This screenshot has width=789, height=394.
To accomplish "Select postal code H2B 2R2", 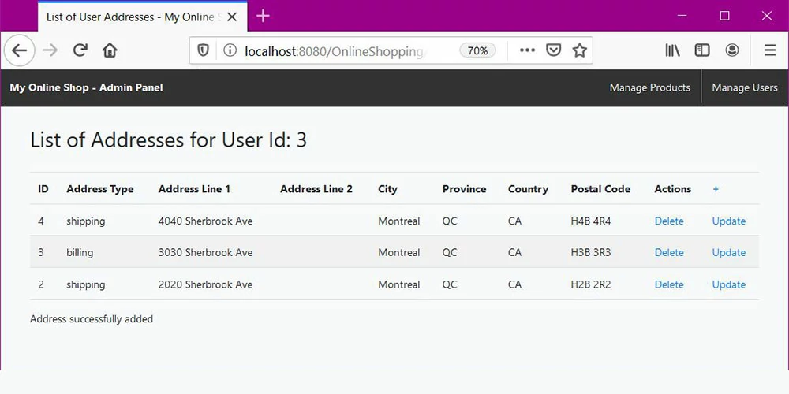I will (591, 284).
